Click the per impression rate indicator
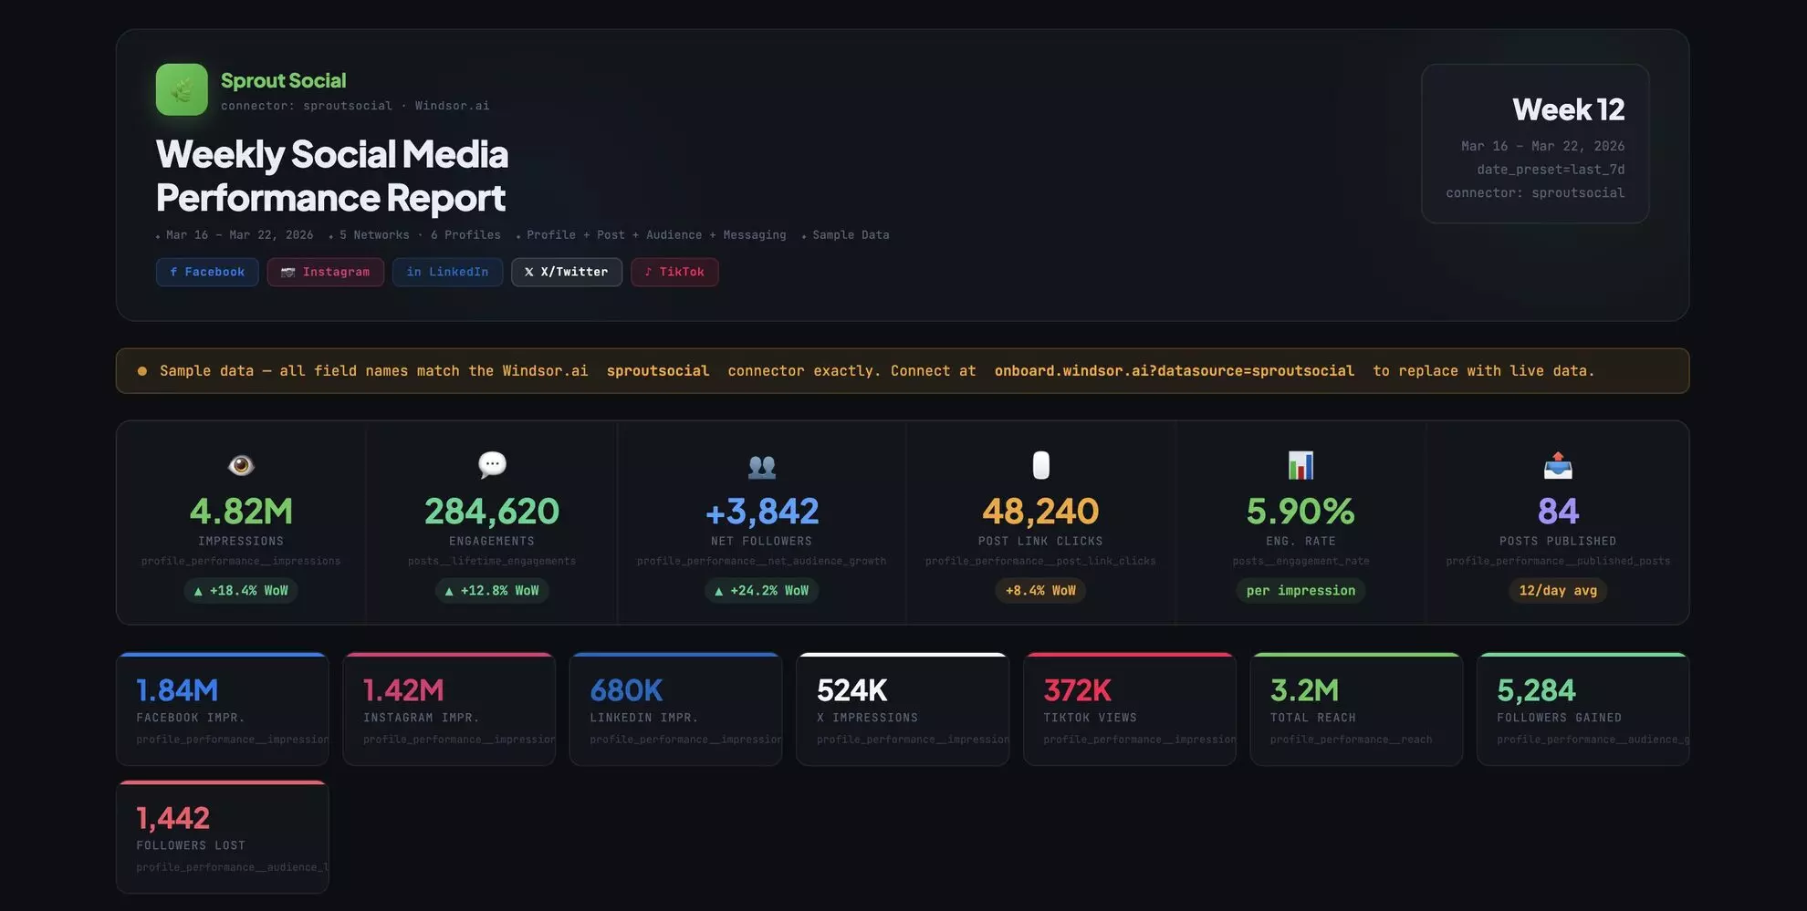 click(x=1300, y=590)
